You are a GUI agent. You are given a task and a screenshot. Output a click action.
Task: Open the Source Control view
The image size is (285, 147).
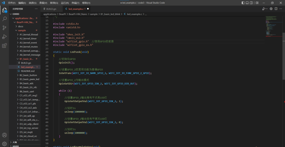[x=5, y=28]
